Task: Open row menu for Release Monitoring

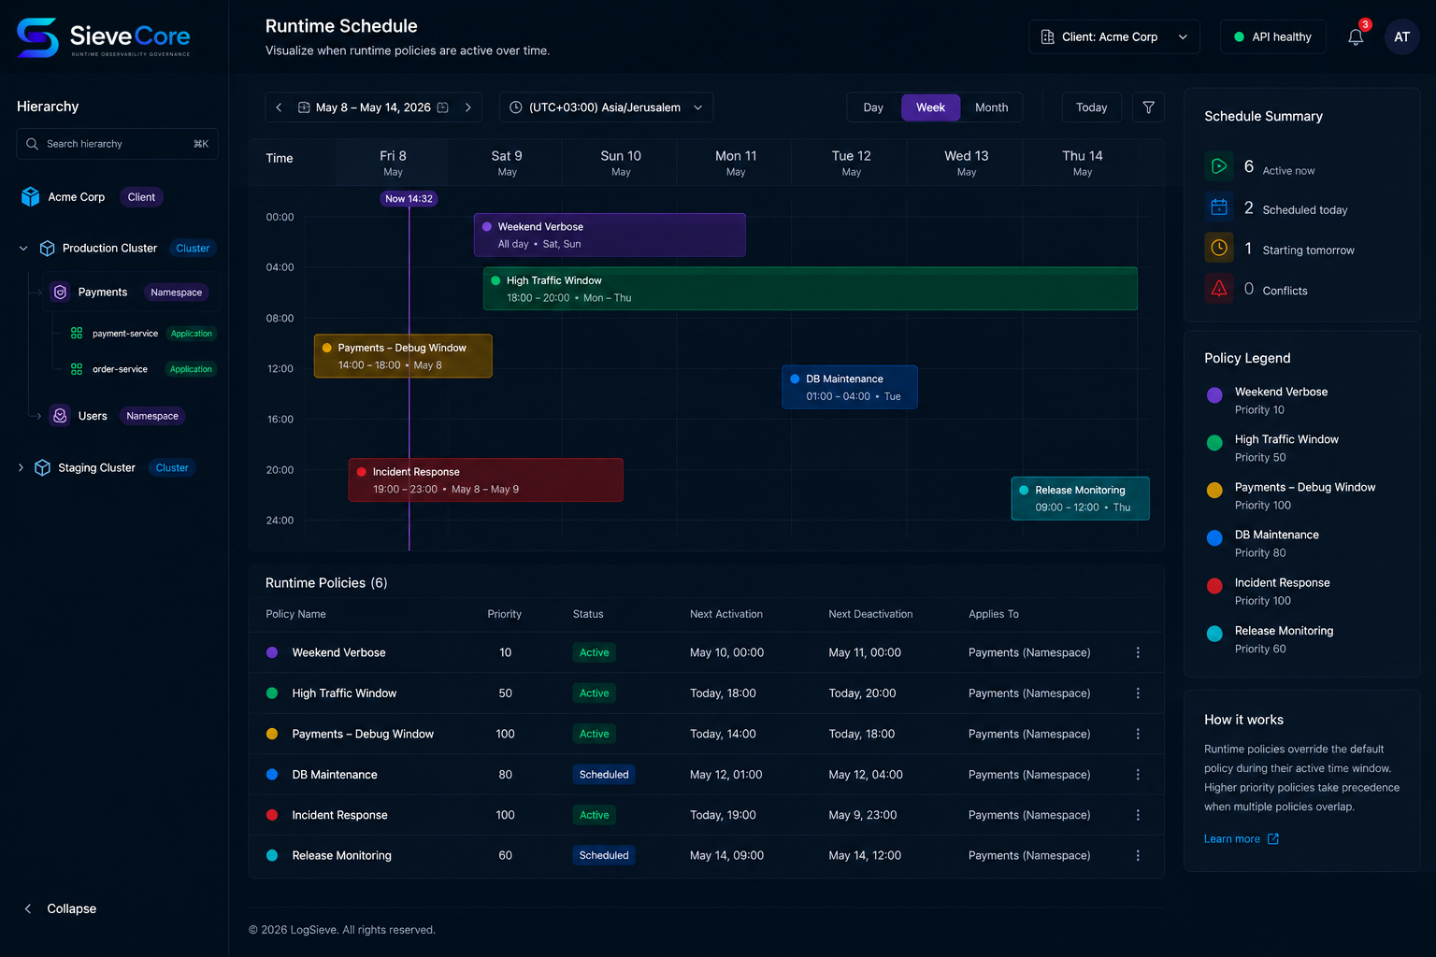Action: click(1138, 855)
